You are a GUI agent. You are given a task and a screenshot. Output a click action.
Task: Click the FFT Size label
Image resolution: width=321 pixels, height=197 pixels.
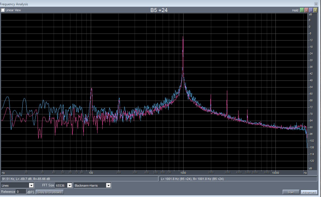pyautogui.click(x=48, y=185)
